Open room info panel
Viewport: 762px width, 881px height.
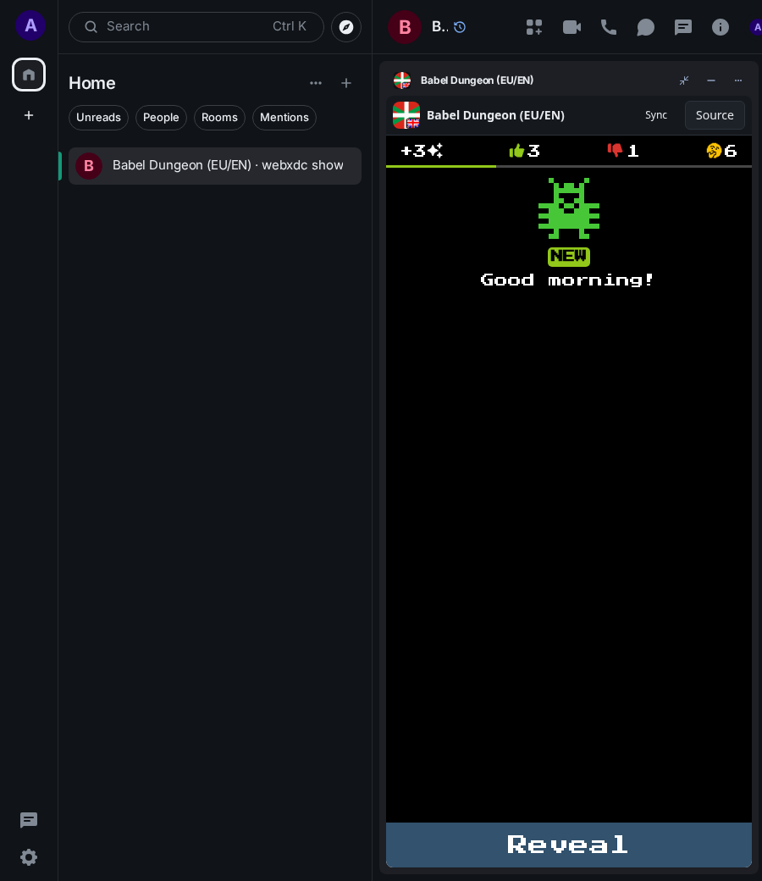(x=721, y=27)
